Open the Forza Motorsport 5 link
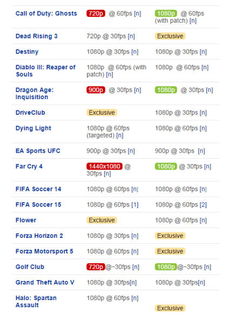This screenshot has width=229, height=325. pos(44,251)
